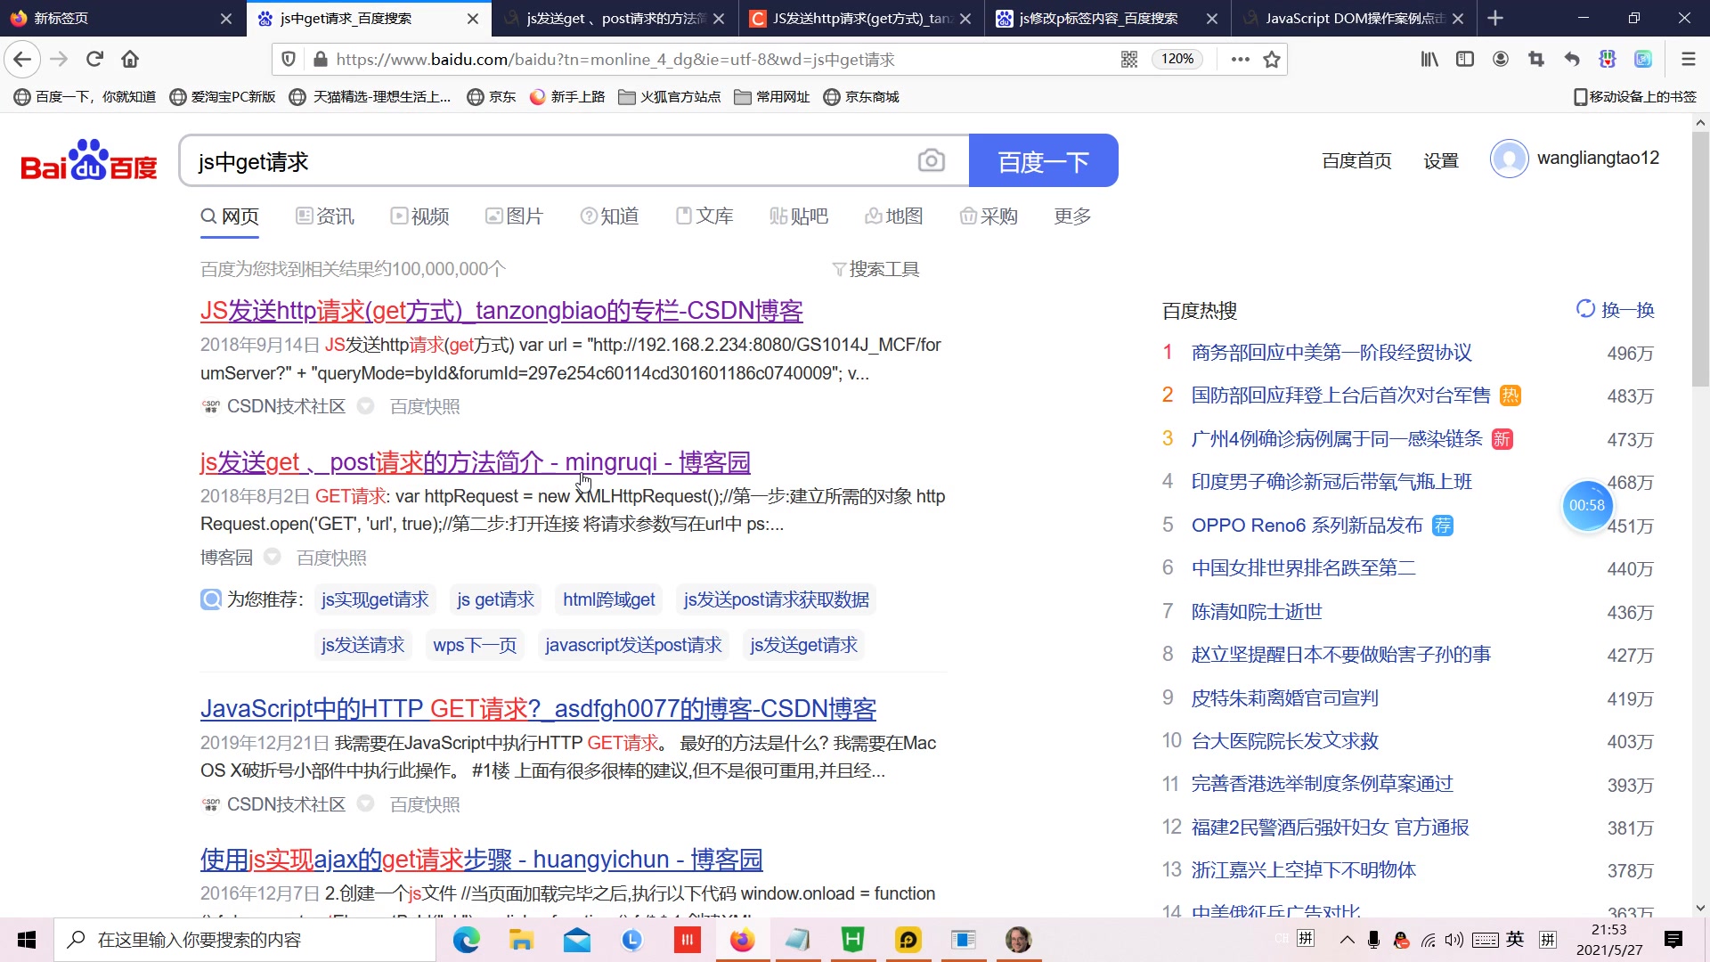
Task: Open 知道 search tab
Action: (x=609, y=216)
